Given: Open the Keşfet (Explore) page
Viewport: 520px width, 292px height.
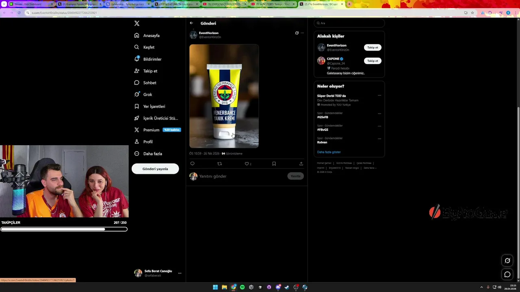Looking at the screenshot, I should pos(144,47).
